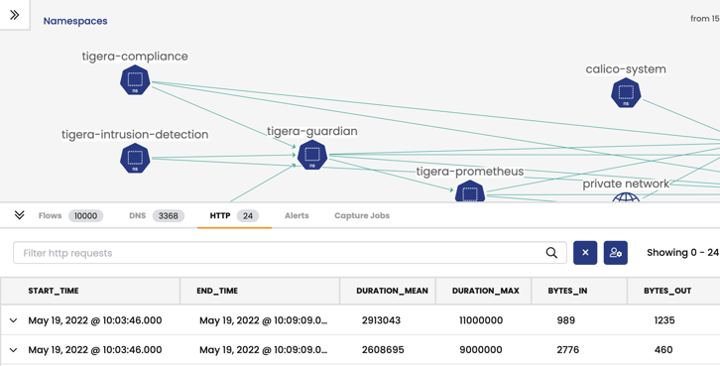Collapse the bottom panel with double chevron
Image resolution: width=720 pixels, height=366 pixels.
coord(19,215)
